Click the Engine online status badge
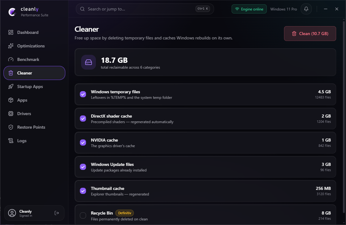Screen dimensions: 346x225 tap(249, 9)
